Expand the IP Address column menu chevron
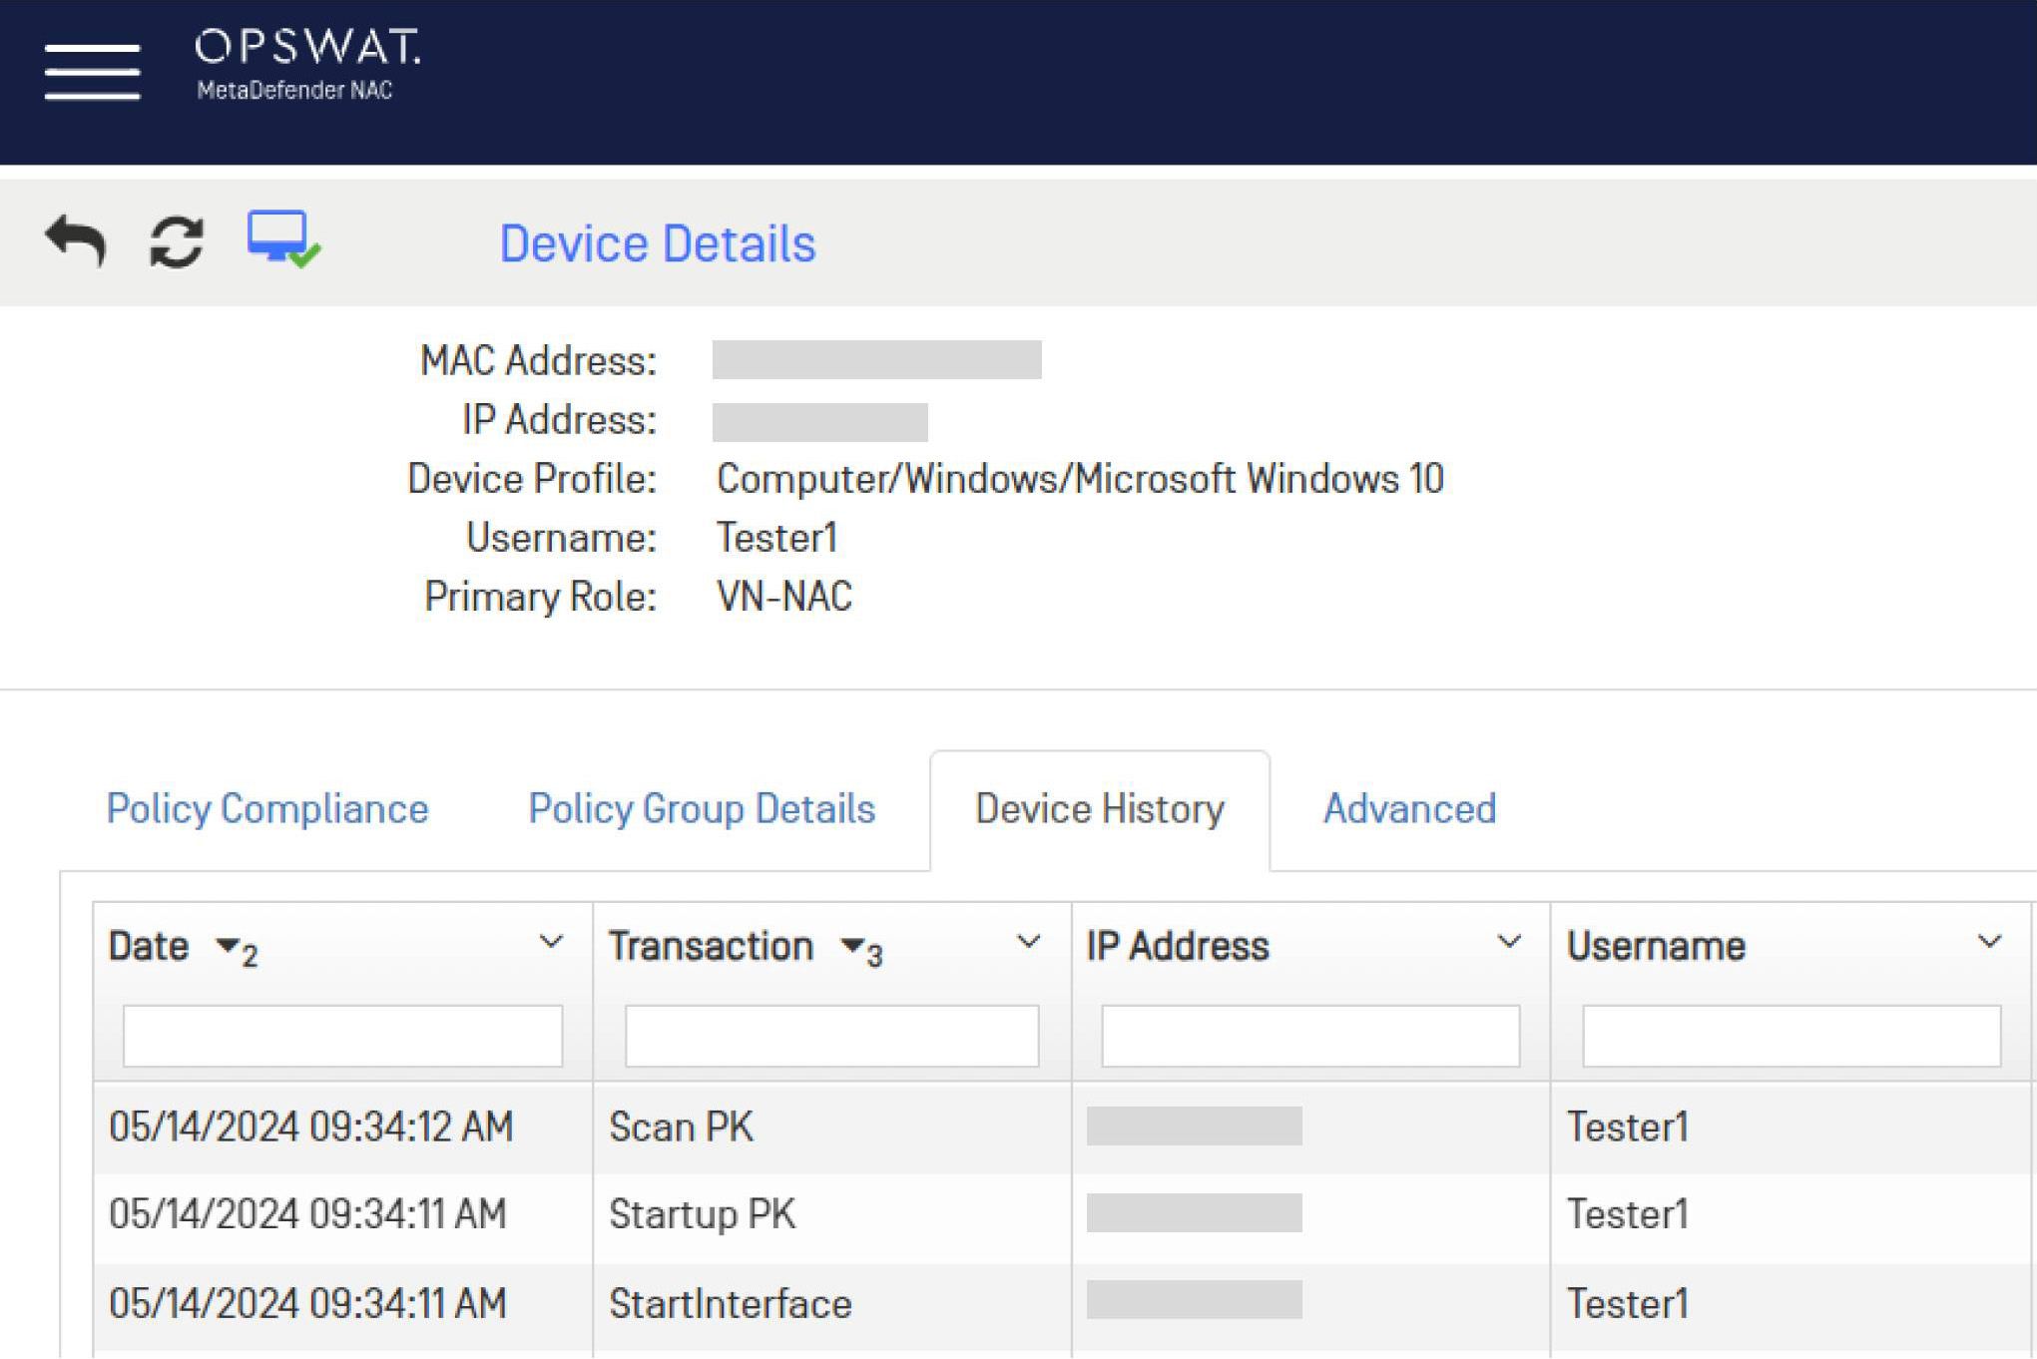The image size is (2037, 1359). pos(1509,942)
